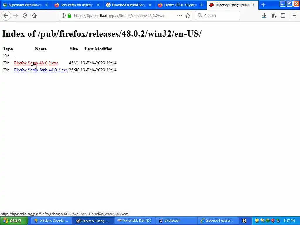The width and height of the screenshot is (300, 225).
Task: Close the Firefox 133.0.3 System tab
Action: coord(202,5)
